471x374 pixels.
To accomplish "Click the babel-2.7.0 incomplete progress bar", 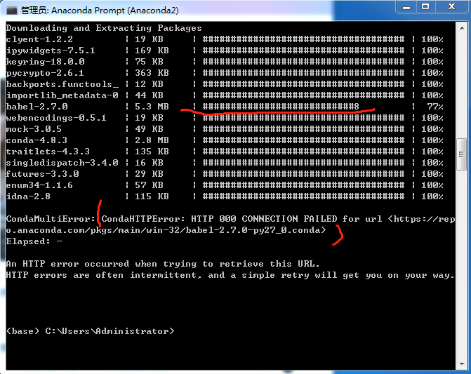I will tap(281, 107).
